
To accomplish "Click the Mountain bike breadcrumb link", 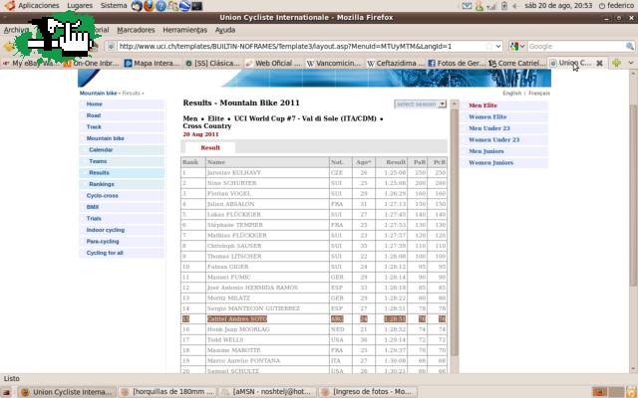I will [98, 93].
